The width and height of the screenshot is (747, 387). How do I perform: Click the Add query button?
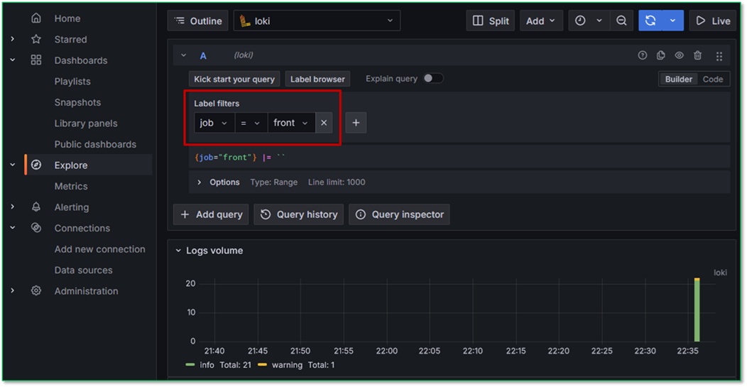211,214
